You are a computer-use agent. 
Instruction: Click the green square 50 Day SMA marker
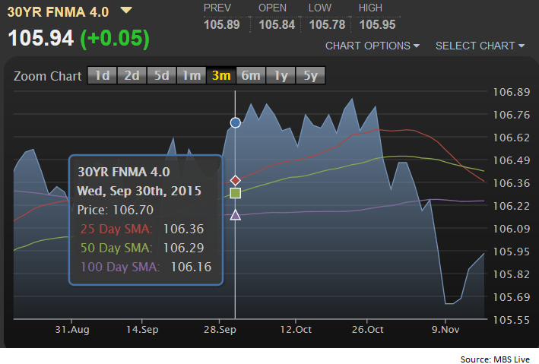coord(235,193)
